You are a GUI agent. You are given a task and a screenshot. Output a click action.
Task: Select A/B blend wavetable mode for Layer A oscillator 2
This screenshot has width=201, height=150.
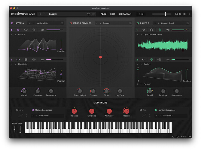(26, 59)
